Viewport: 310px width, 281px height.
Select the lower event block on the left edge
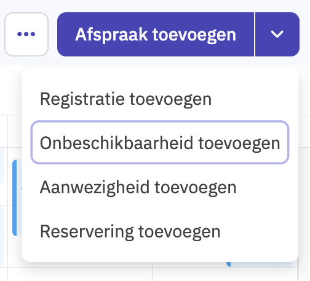coord(2,236)
